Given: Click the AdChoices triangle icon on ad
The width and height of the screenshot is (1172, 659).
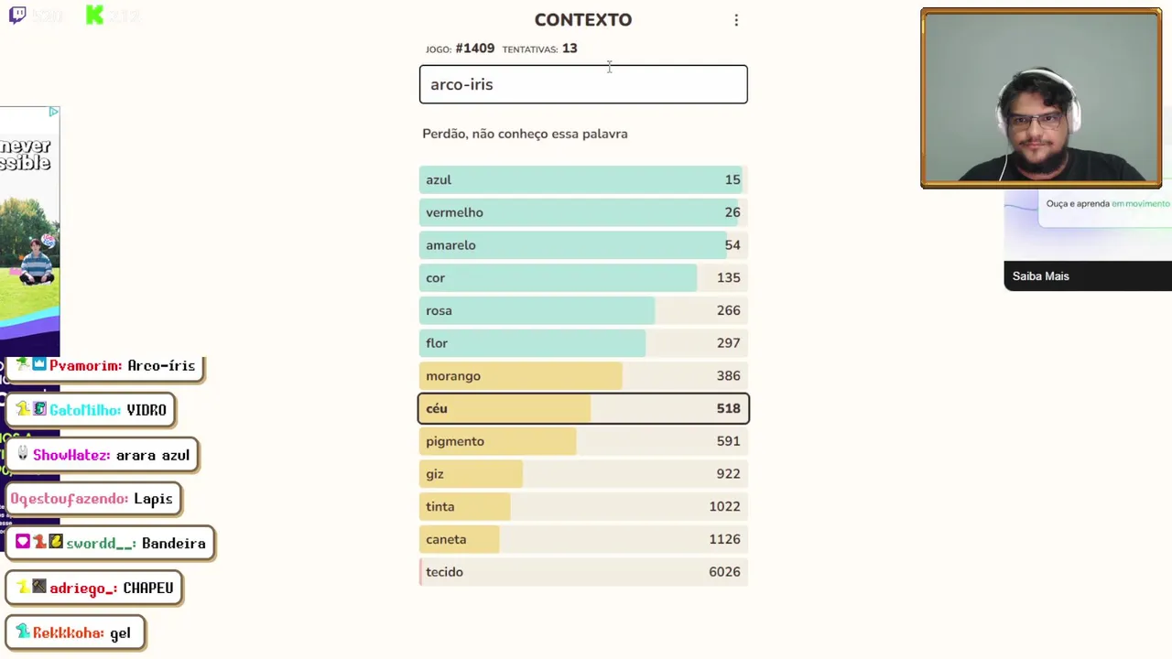Looking at the screenshot, I should 53,112.
